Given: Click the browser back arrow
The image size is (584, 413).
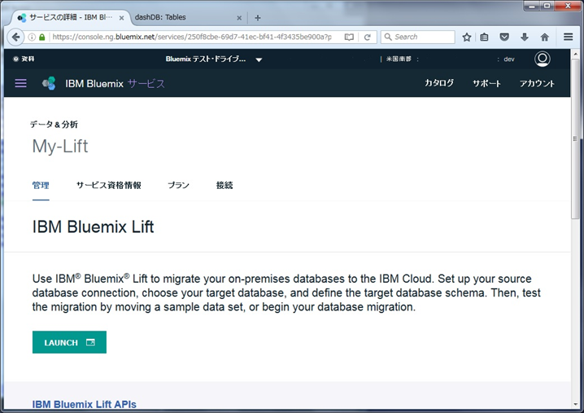Looking at the screenshot, I should tap(15, 37).
